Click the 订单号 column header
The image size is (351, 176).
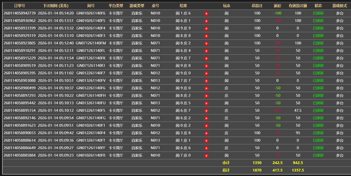pyautogui.click(x=19, y=6)
